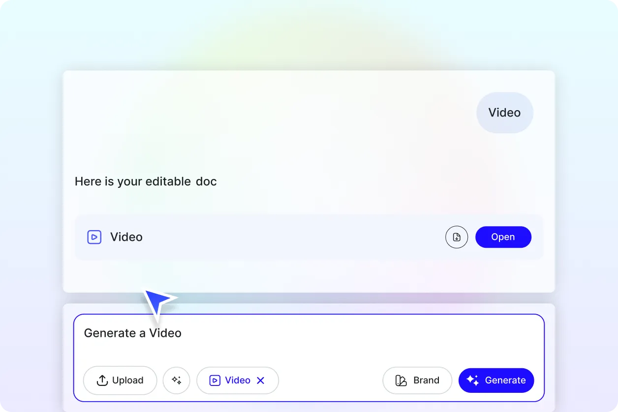Click the video play icon inside the Video chip

215,380
